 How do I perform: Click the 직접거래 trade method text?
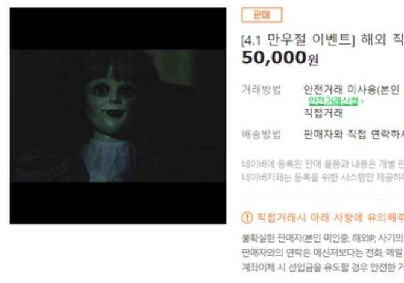click(323, 113)
